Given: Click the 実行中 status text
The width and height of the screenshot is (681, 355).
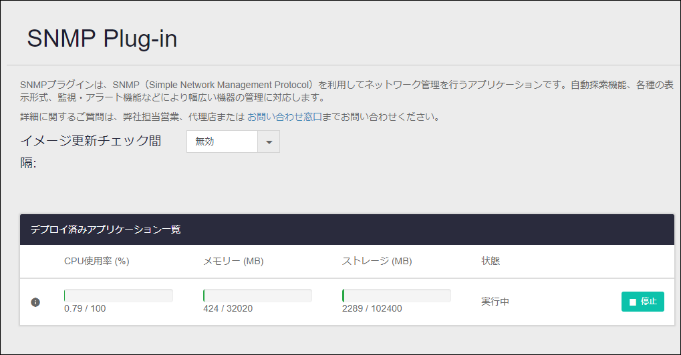Looking at the screenshot, I should coord(495,301).
